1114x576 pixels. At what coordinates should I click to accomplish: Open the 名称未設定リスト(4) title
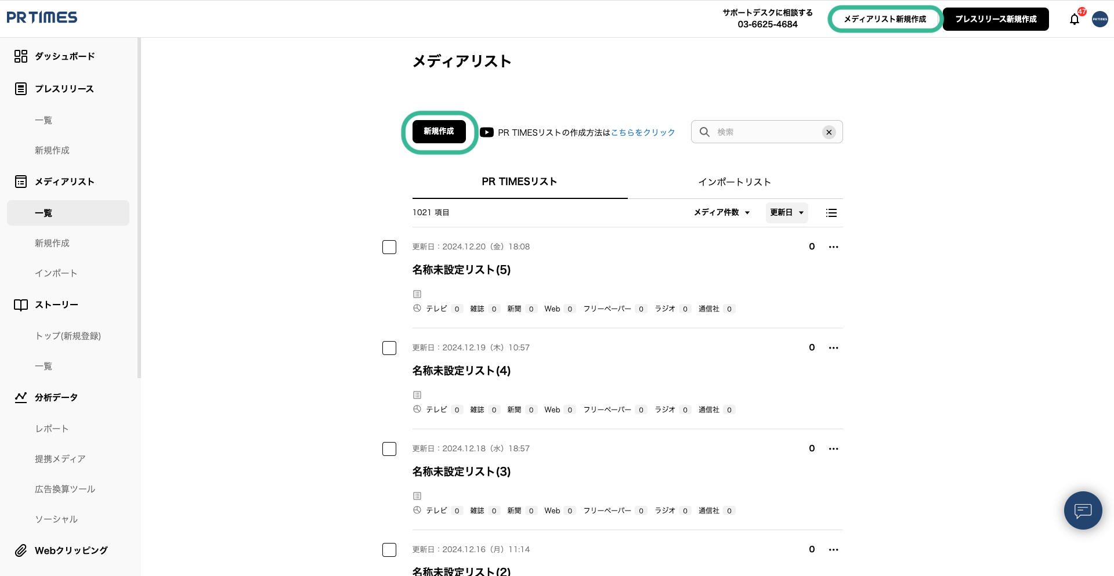point(462,371)
